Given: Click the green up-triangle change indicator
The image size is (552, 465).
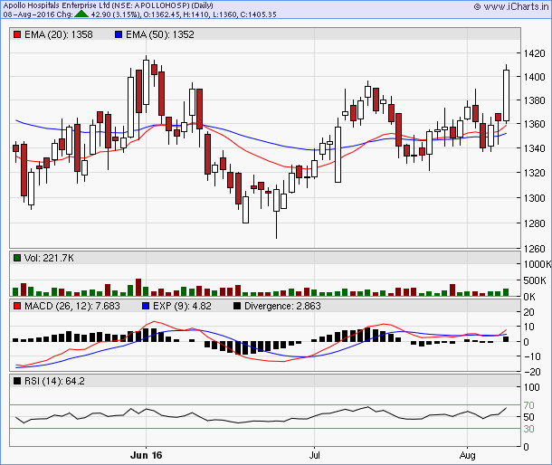Looking at the screenshot, I should [x=81, y=14].
